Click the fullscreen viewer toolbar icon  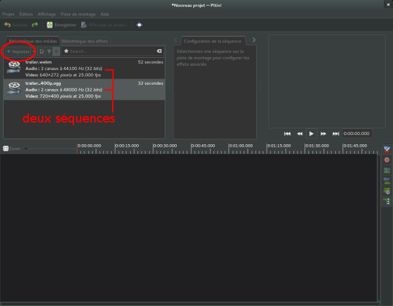(x=140, y=25)
